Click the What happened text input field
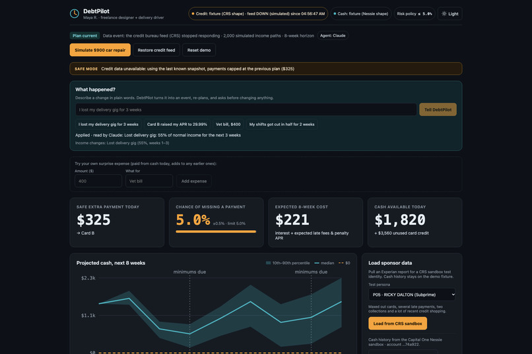 [246, 109]
